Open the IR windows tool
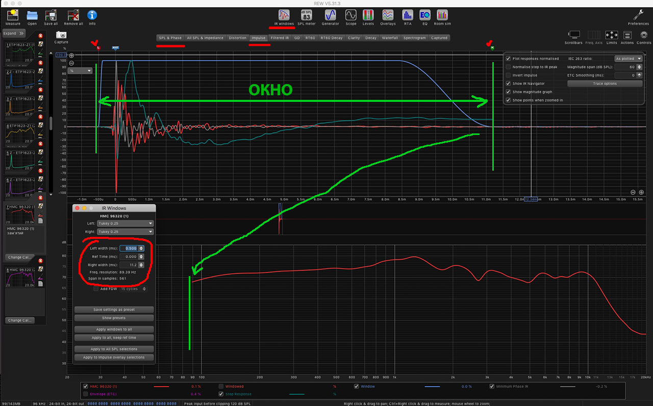Screen dimensions: 653x406 (284, 15)
